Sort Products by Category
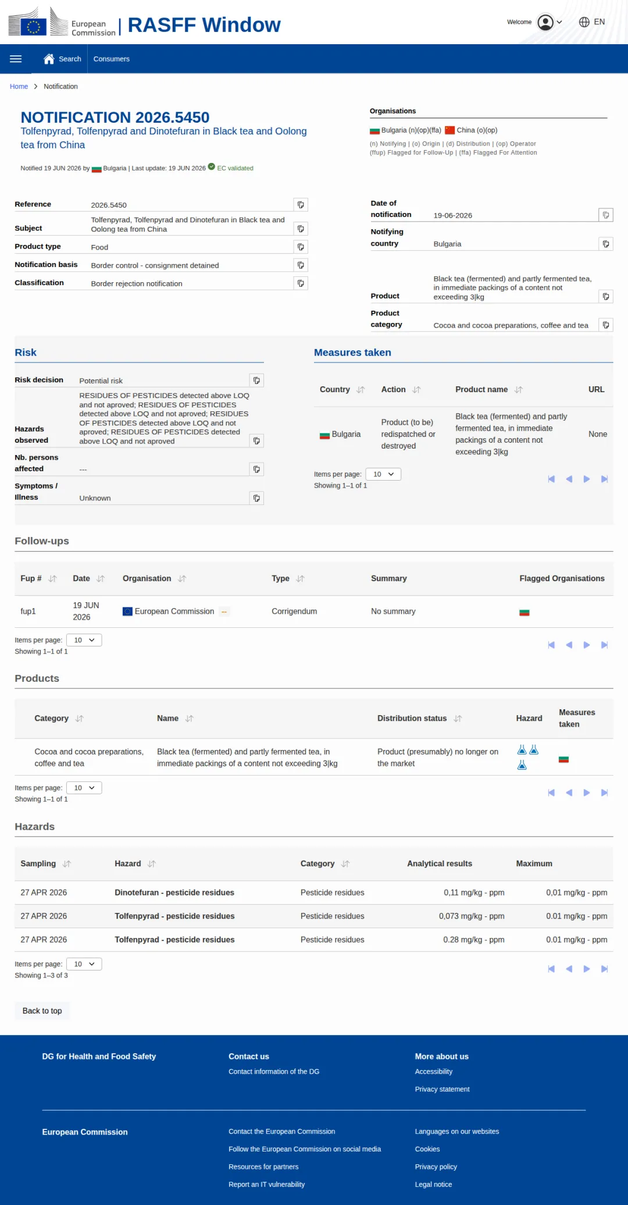Viewport: 628px width, 1205px height. click(80, 719)
